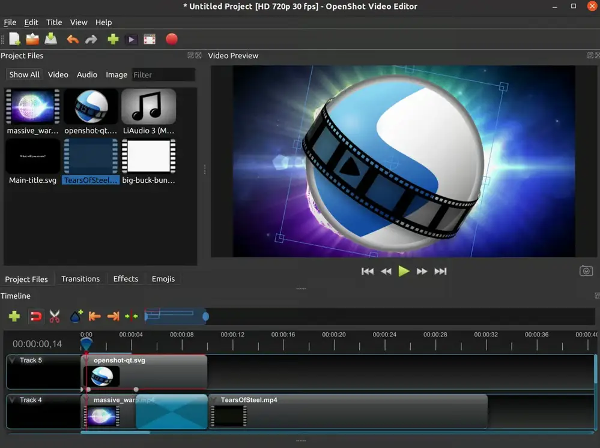
Task: Select the Razor tool for cutting clips
Action: click(x=53, y=316)
